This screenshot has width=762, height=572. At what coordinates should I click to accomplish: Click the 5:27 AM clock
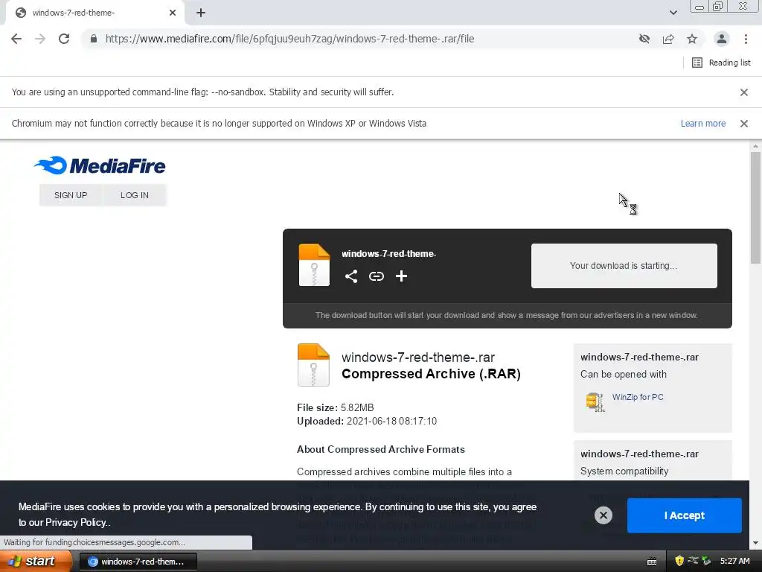734,561
